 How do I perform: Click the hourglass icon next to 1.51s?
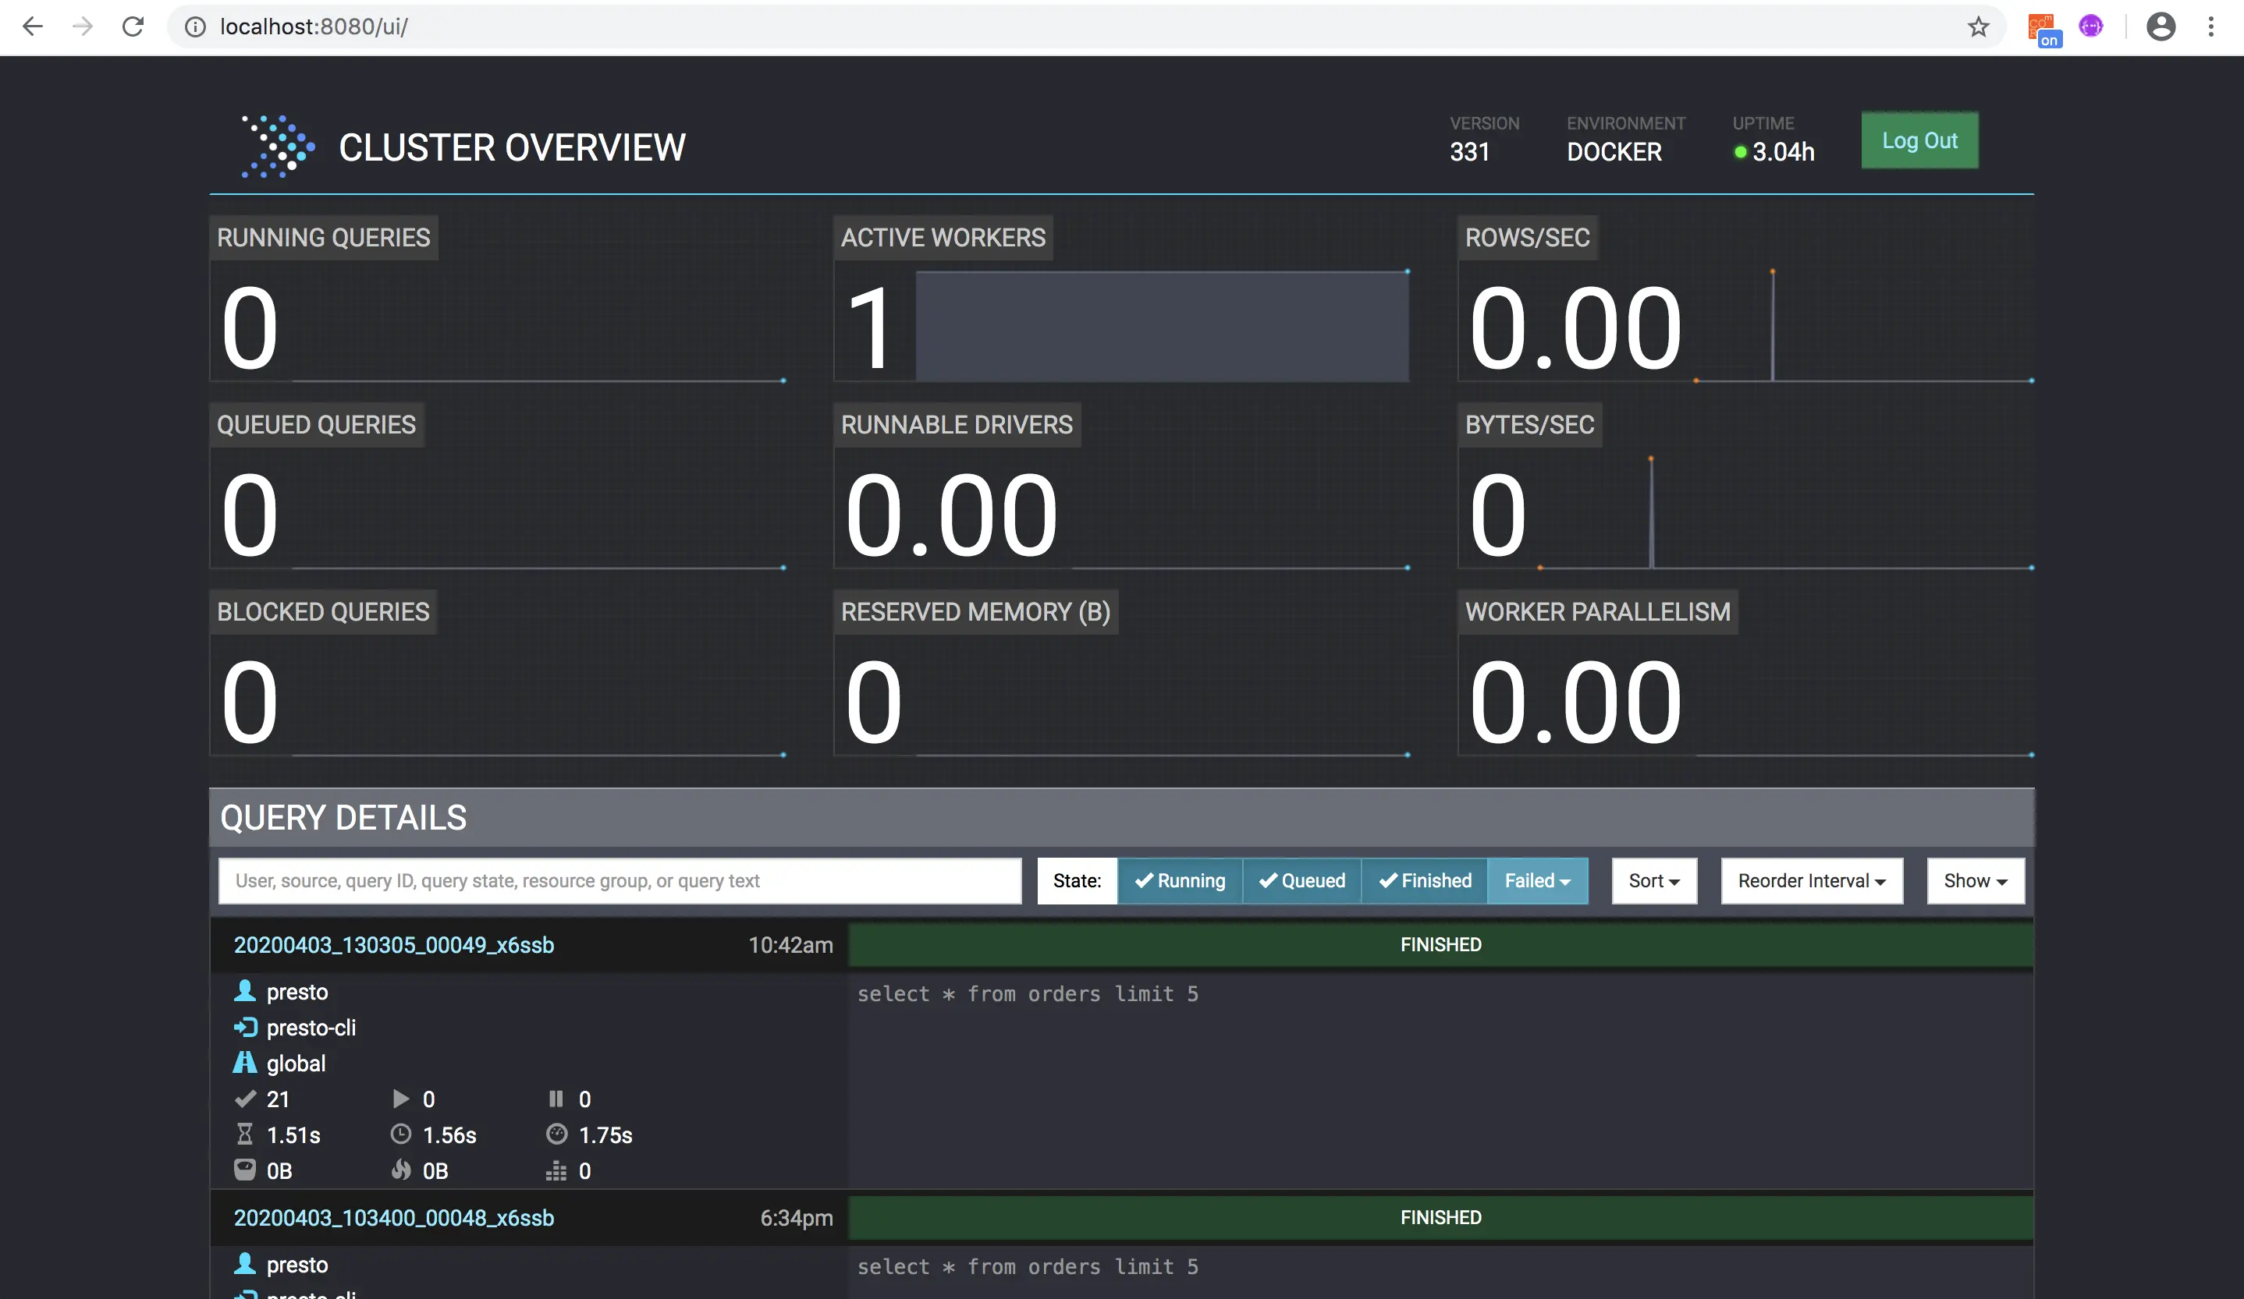[245, 1134]
